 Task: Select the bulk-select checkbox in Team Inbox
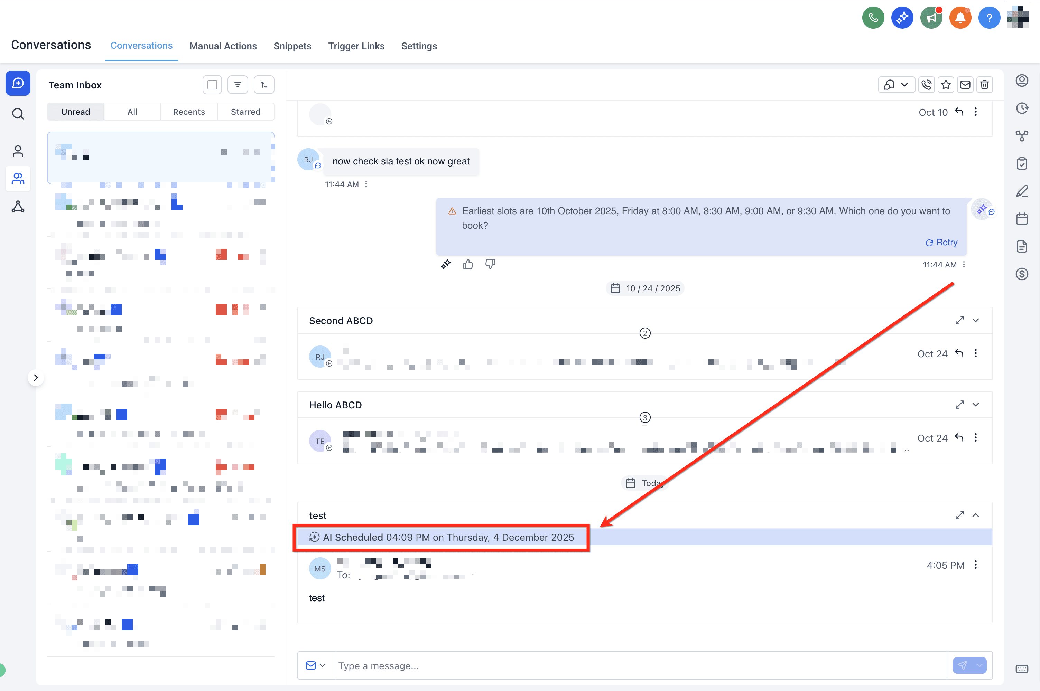212,84
